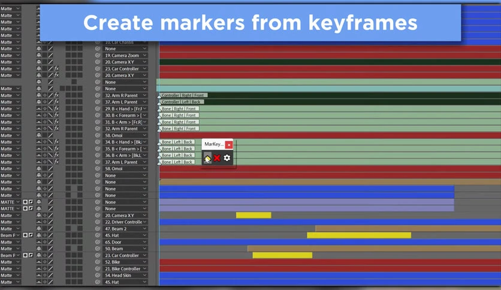Toggle the fx switch on the 30. B < Forearm row
The height and width of the screenshot is (290, 501).
click(56, 115)
